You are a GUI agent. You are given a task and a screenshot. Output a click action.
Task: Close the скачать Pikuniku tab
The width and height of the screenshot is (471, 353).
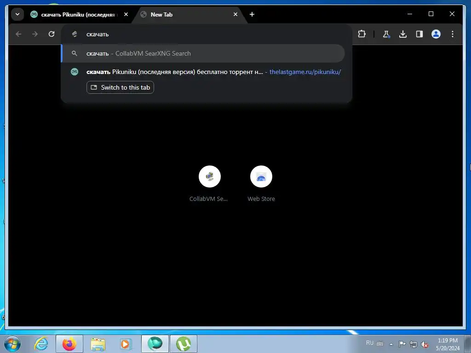(126, 14)
